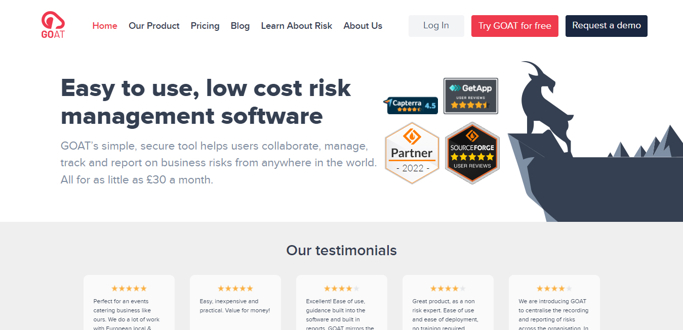Click Request a demo button
Viewport: 683px width, 330px height.
607,26
